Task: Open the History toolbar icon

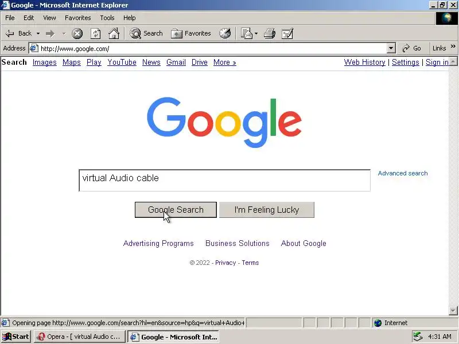Action: tap(225, 33)
